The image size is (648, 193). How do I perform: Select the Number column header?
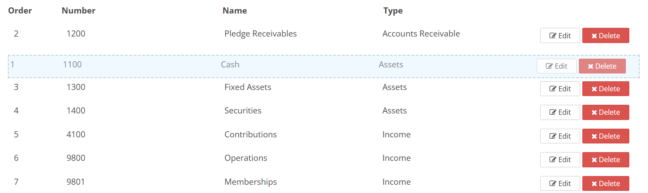[78, 11]
